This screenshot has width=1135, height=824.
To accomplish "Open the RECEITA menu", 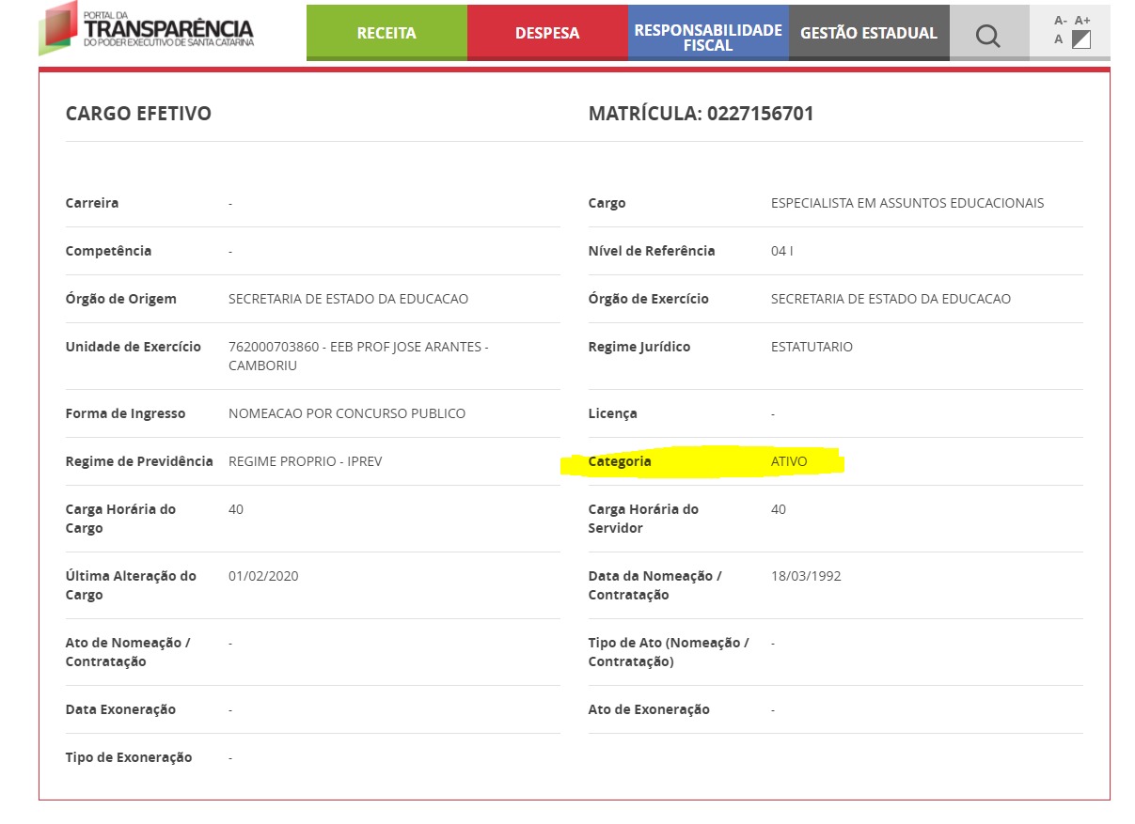I will click(386, 33).
